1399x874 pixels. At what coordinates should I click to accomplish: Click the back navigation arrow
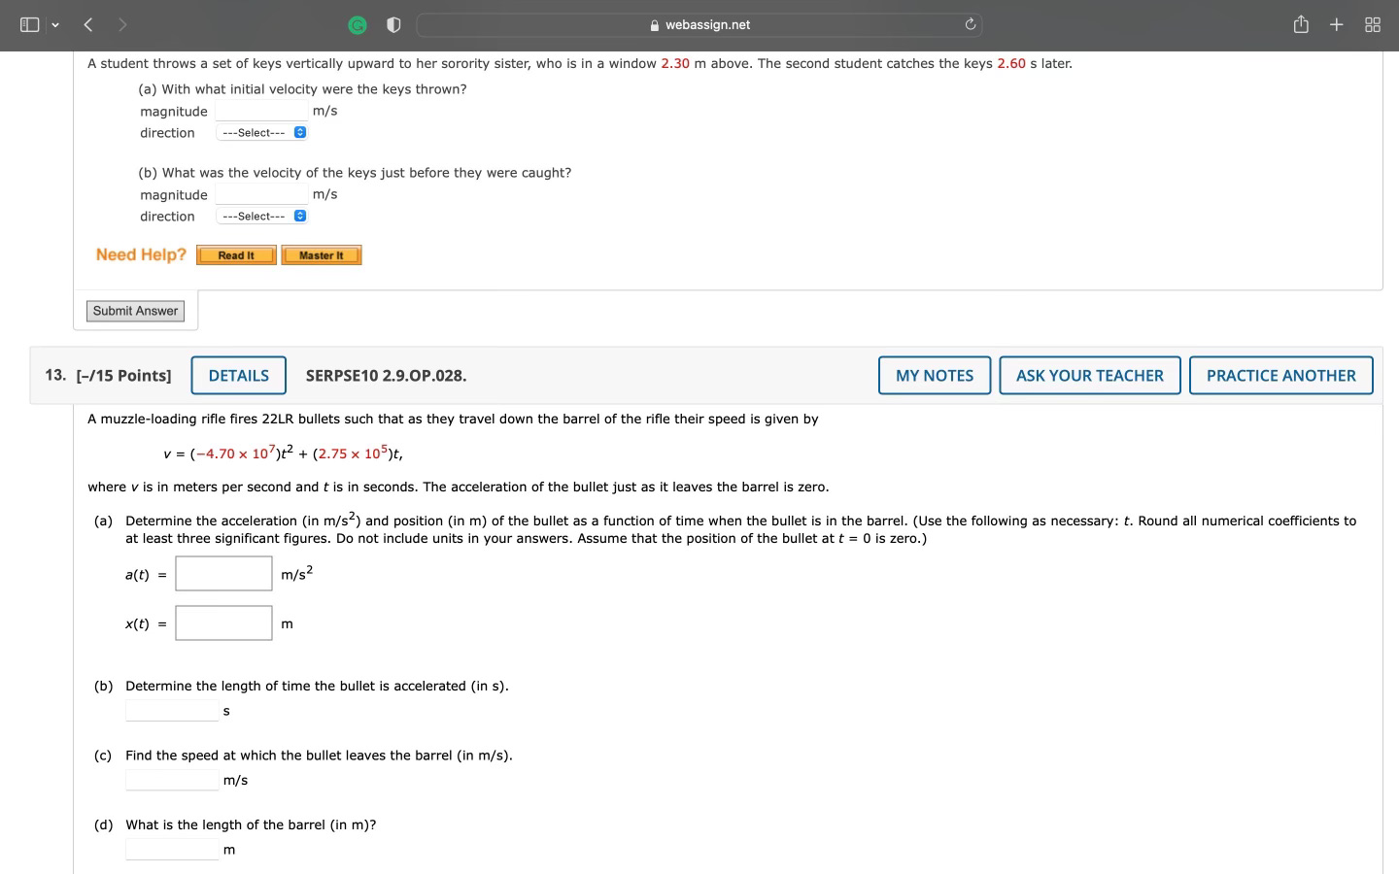tap(87, 24)
